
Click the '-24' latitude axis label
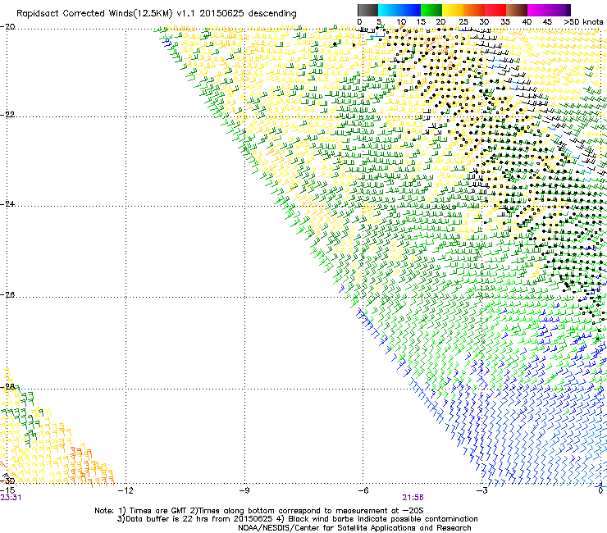7,204
